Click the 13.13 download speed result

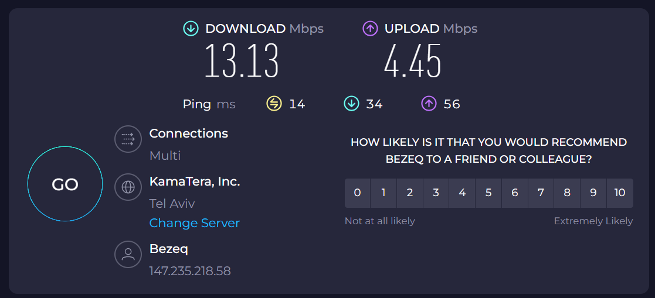tap(242, 61)
